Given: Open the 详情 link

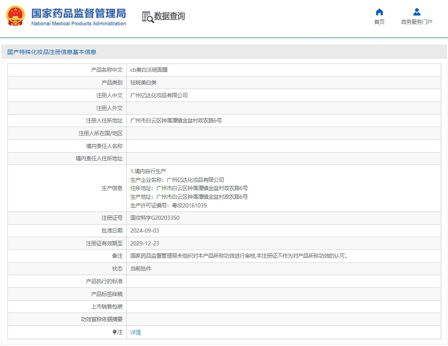Looking at the screenshot, I should pos(135,332).
